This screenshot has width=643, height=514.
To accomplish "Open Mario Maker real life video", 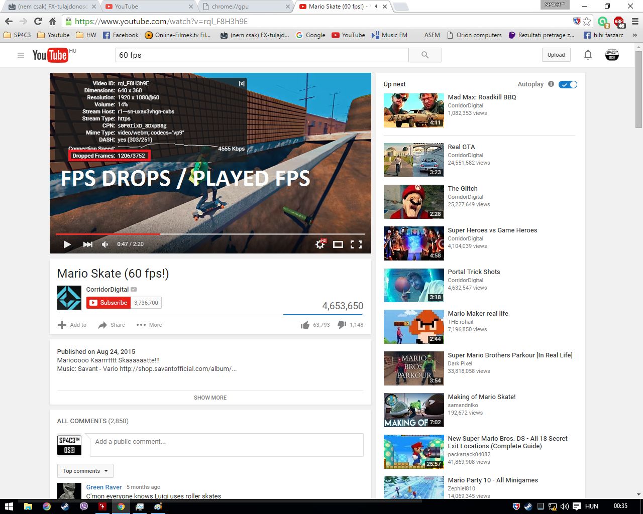I will [x=478, y=314].
